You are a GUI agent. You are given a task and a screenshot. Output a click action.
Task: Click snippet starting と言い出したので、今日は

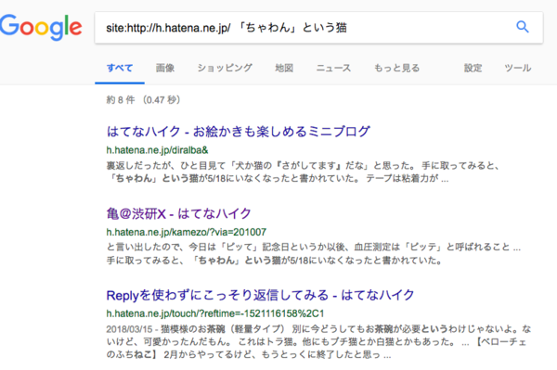pos(314,254)
